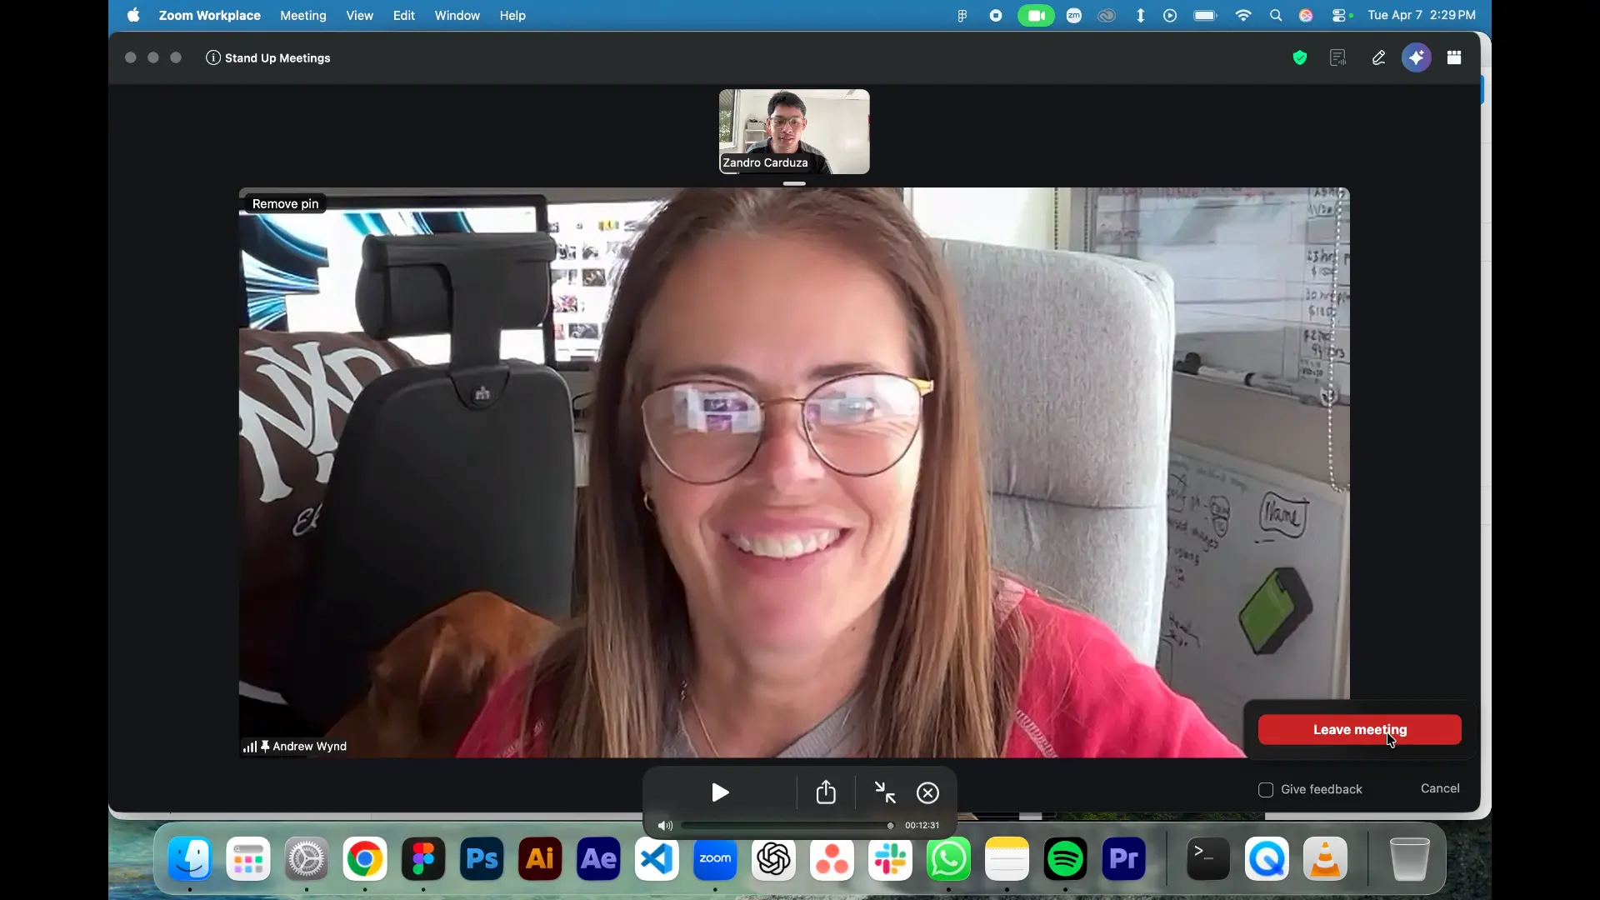Open the Zoom Workplace menu

(x=209, y=15)
